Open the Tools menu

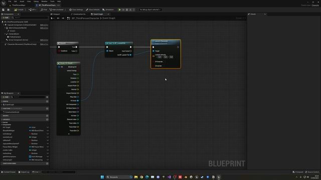[52, 1]
